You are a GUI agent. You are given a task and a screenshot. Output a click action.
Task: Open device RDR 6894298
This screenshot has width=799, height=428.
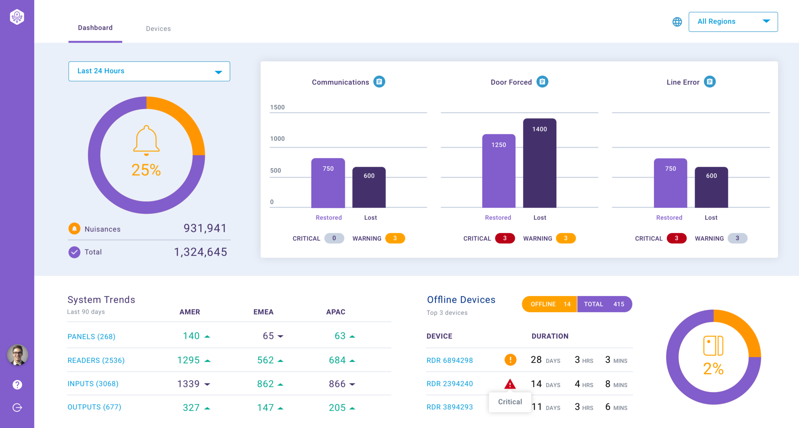(x=449, y=360)
